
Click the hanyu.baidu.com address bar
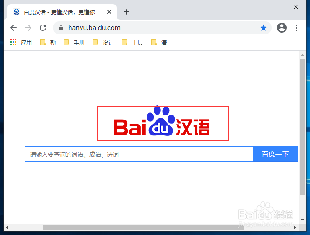point(162,28)
